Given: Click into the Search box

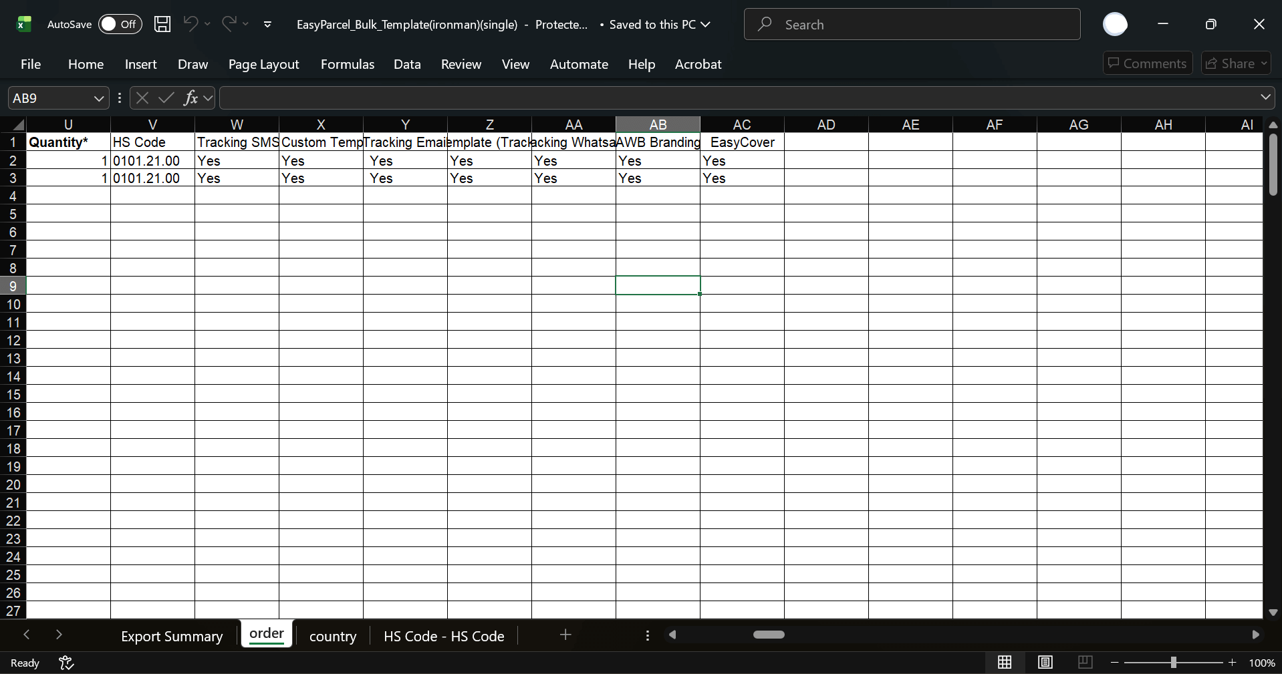Looking at the screenshot, I should pyautogui.click(x=912, y=25).
